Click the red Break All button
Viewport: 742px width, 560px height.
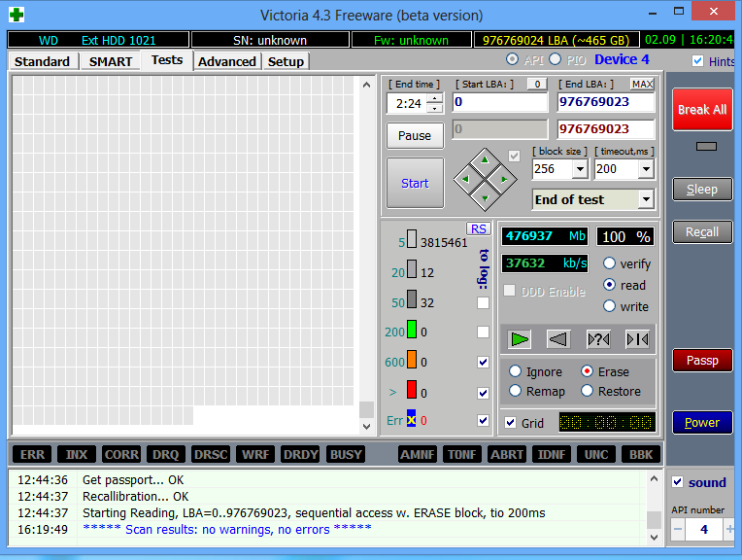click(702, 110)
